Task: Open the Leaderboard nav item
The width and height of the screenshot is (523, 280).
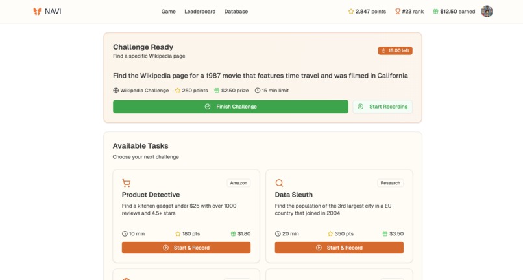Action: coord(200,11)
